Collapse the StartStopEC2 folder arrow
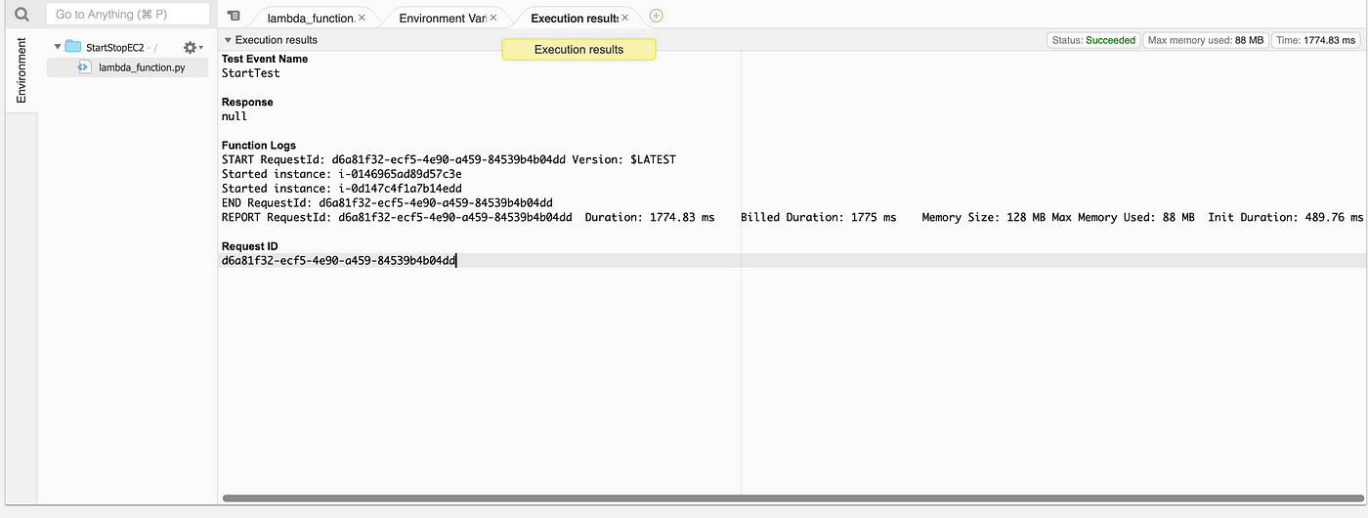The height and width of the screenshot is (518, 1368). point(58,47)
